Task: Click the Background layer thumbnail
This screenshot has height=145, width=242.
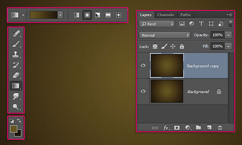Action: click(167, 91)
